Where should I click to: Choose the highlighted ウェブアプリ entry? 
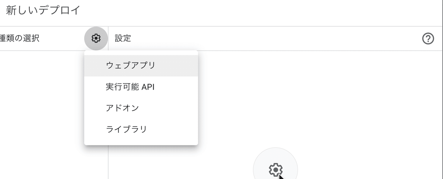tap(141, 65)
